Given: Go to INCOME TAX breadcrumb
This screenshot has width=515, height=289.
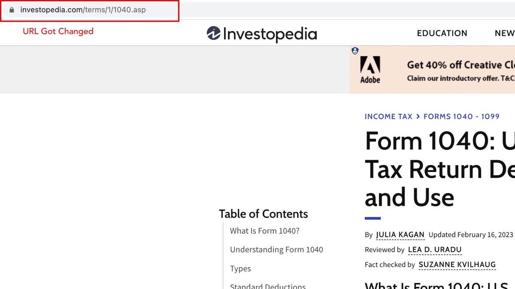Looking at the screenshot, I should [x=388, y=116].
